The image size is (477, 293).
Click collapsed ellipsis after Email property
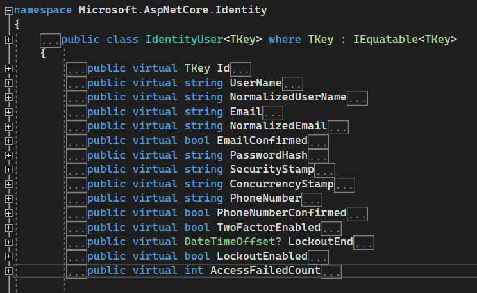tap(273, 113)
